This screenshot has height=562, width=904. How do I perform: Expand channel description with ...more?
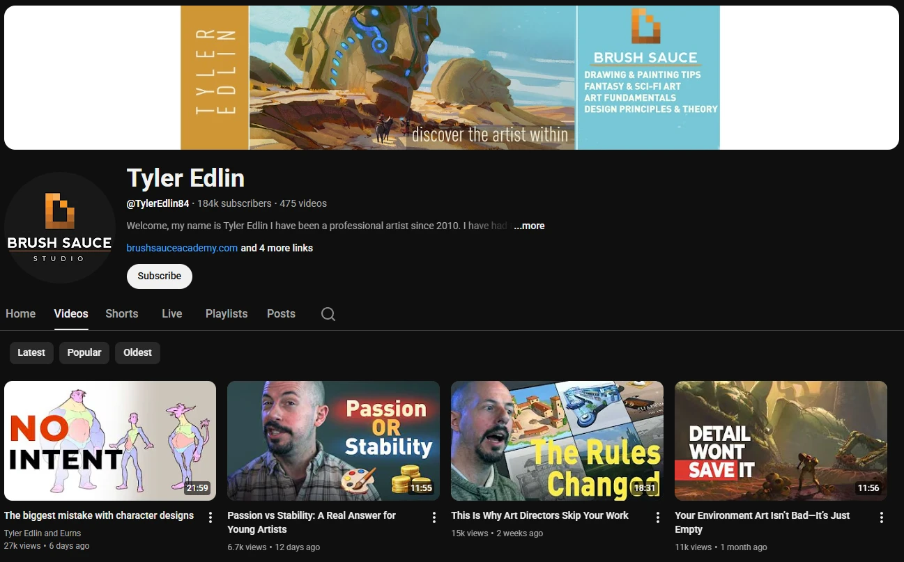(529, 226)
